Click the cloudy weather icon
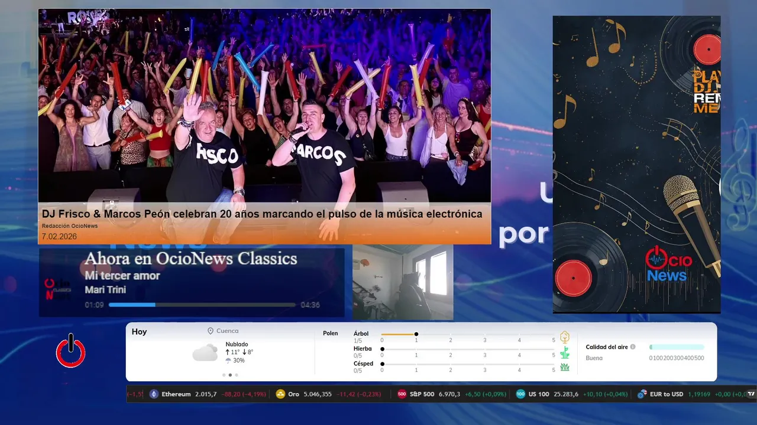 click(x=205, y=352)
